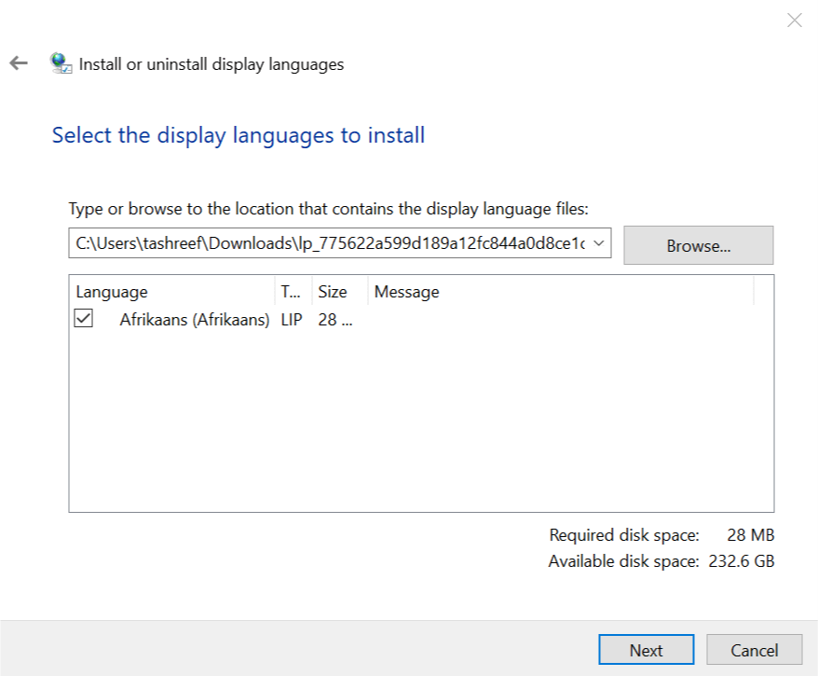Image resolution: width=818 pixels, height=676 pixels.
Task: Uncheck the Afrikaans language checkbox
Action: [84, 319]
